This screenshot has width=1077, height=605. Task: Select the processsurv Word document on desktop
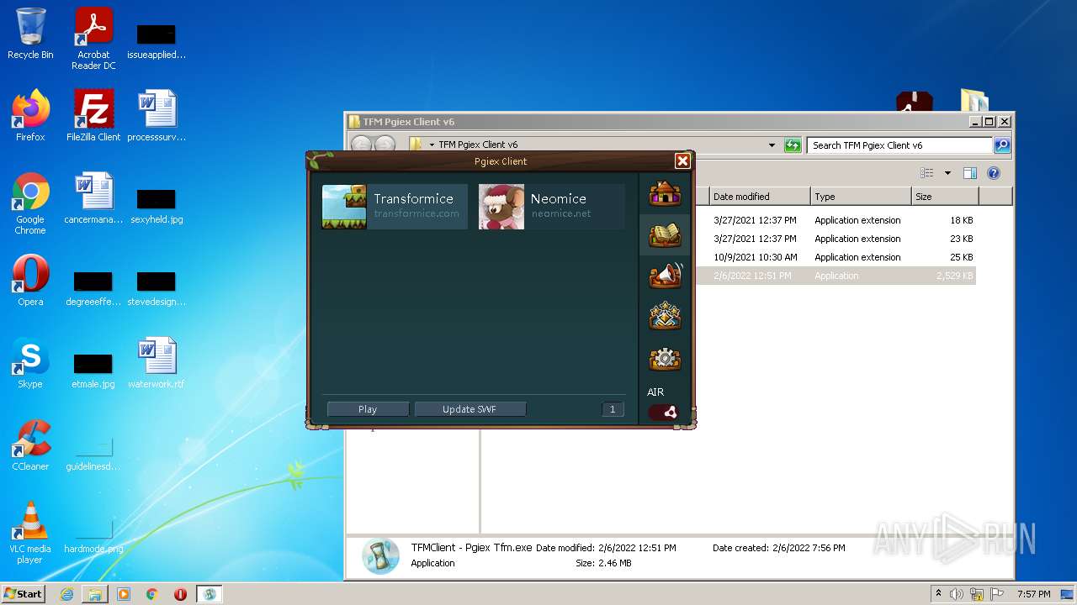coord(157,116)
